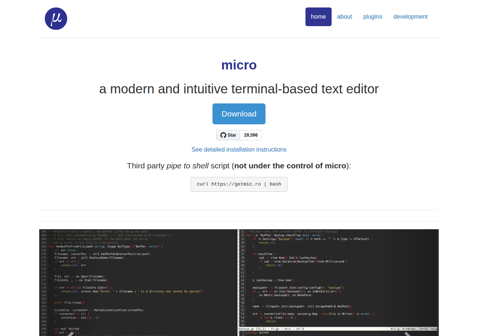Click the micro μ logo

[x=56, y=19]
